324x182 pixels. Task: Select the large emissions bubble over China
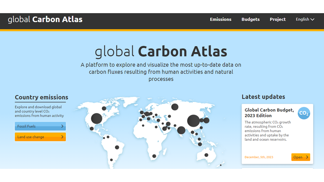193,121
